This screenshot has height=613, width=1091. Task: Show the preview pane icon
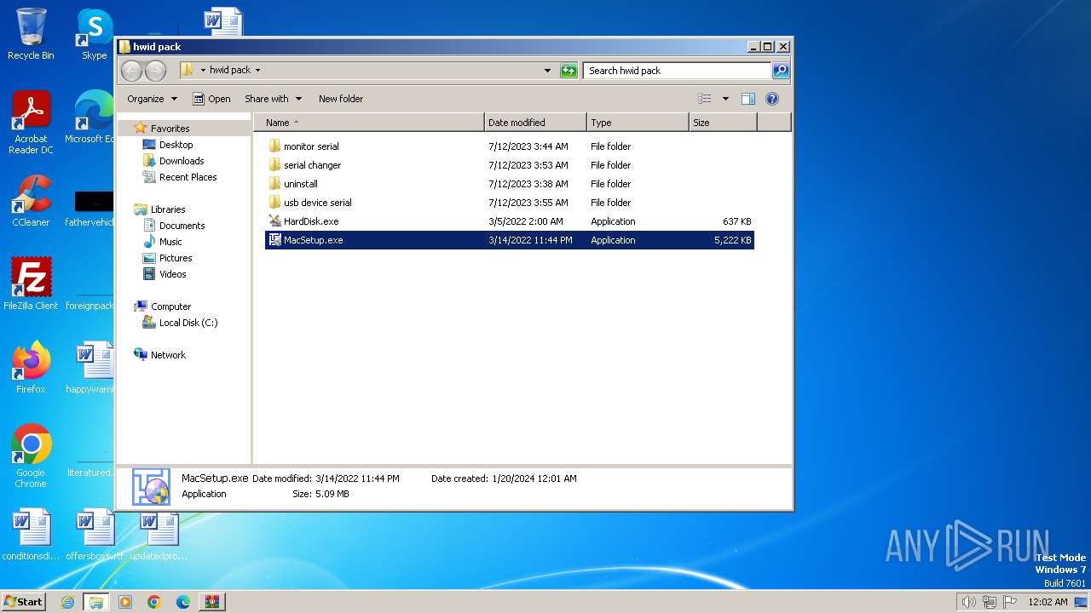click(x=748, y=99)
